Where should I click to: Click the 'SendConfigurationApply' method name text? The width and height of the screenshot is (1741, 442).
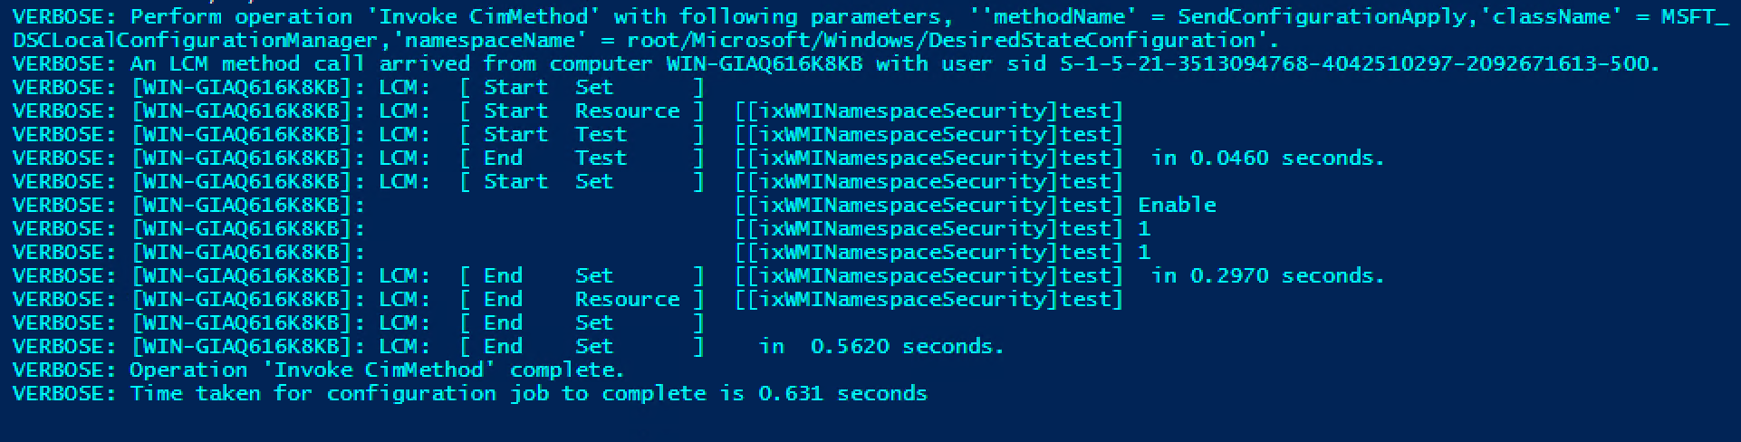(1320, 16)
